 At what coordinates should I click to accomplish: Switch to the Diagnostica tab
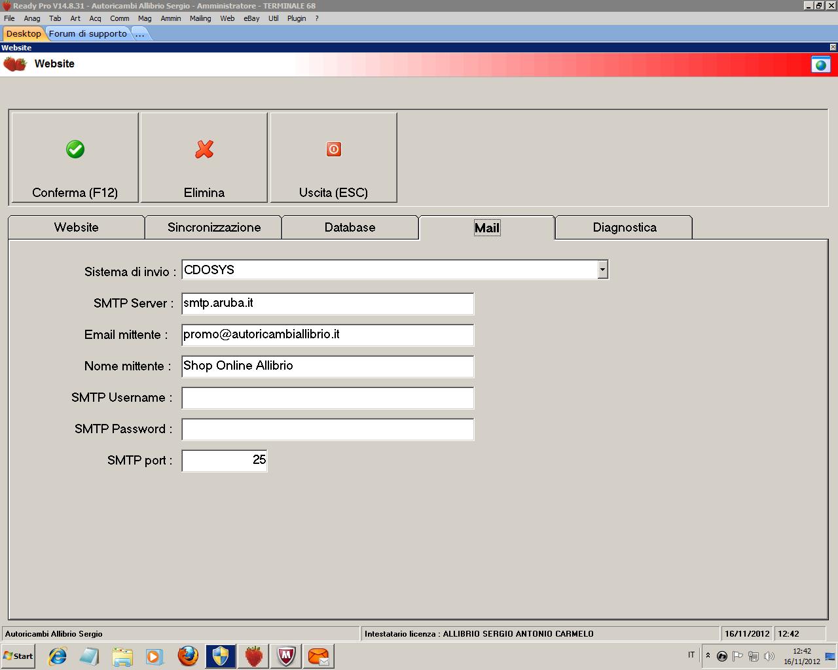625,227
